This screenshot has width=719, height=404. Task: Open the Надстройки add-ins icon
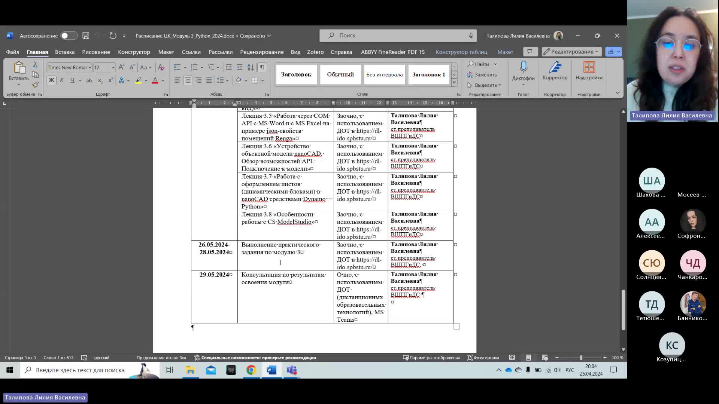(x=589, y=67)
